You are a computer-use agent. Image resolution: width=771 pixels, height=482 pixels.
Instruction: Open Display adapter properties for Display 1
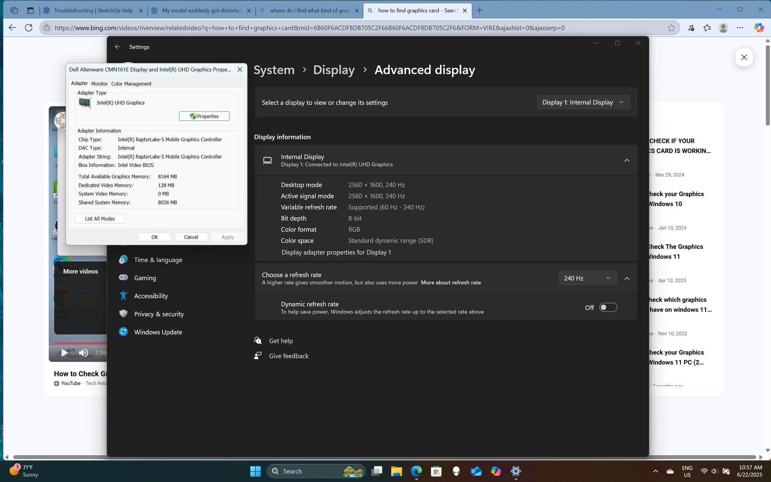(x=336, y=252)
